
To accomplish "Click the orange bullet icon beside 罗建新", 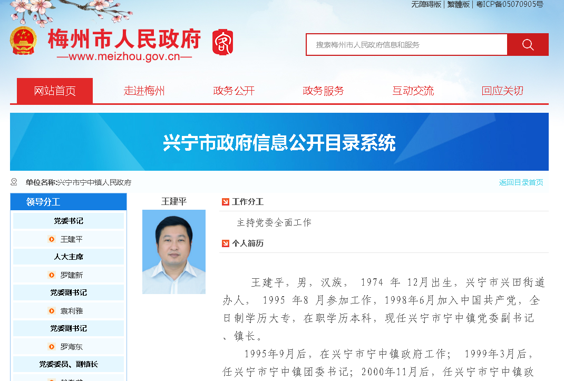I will pyautogui.click(x=52, y=275).
